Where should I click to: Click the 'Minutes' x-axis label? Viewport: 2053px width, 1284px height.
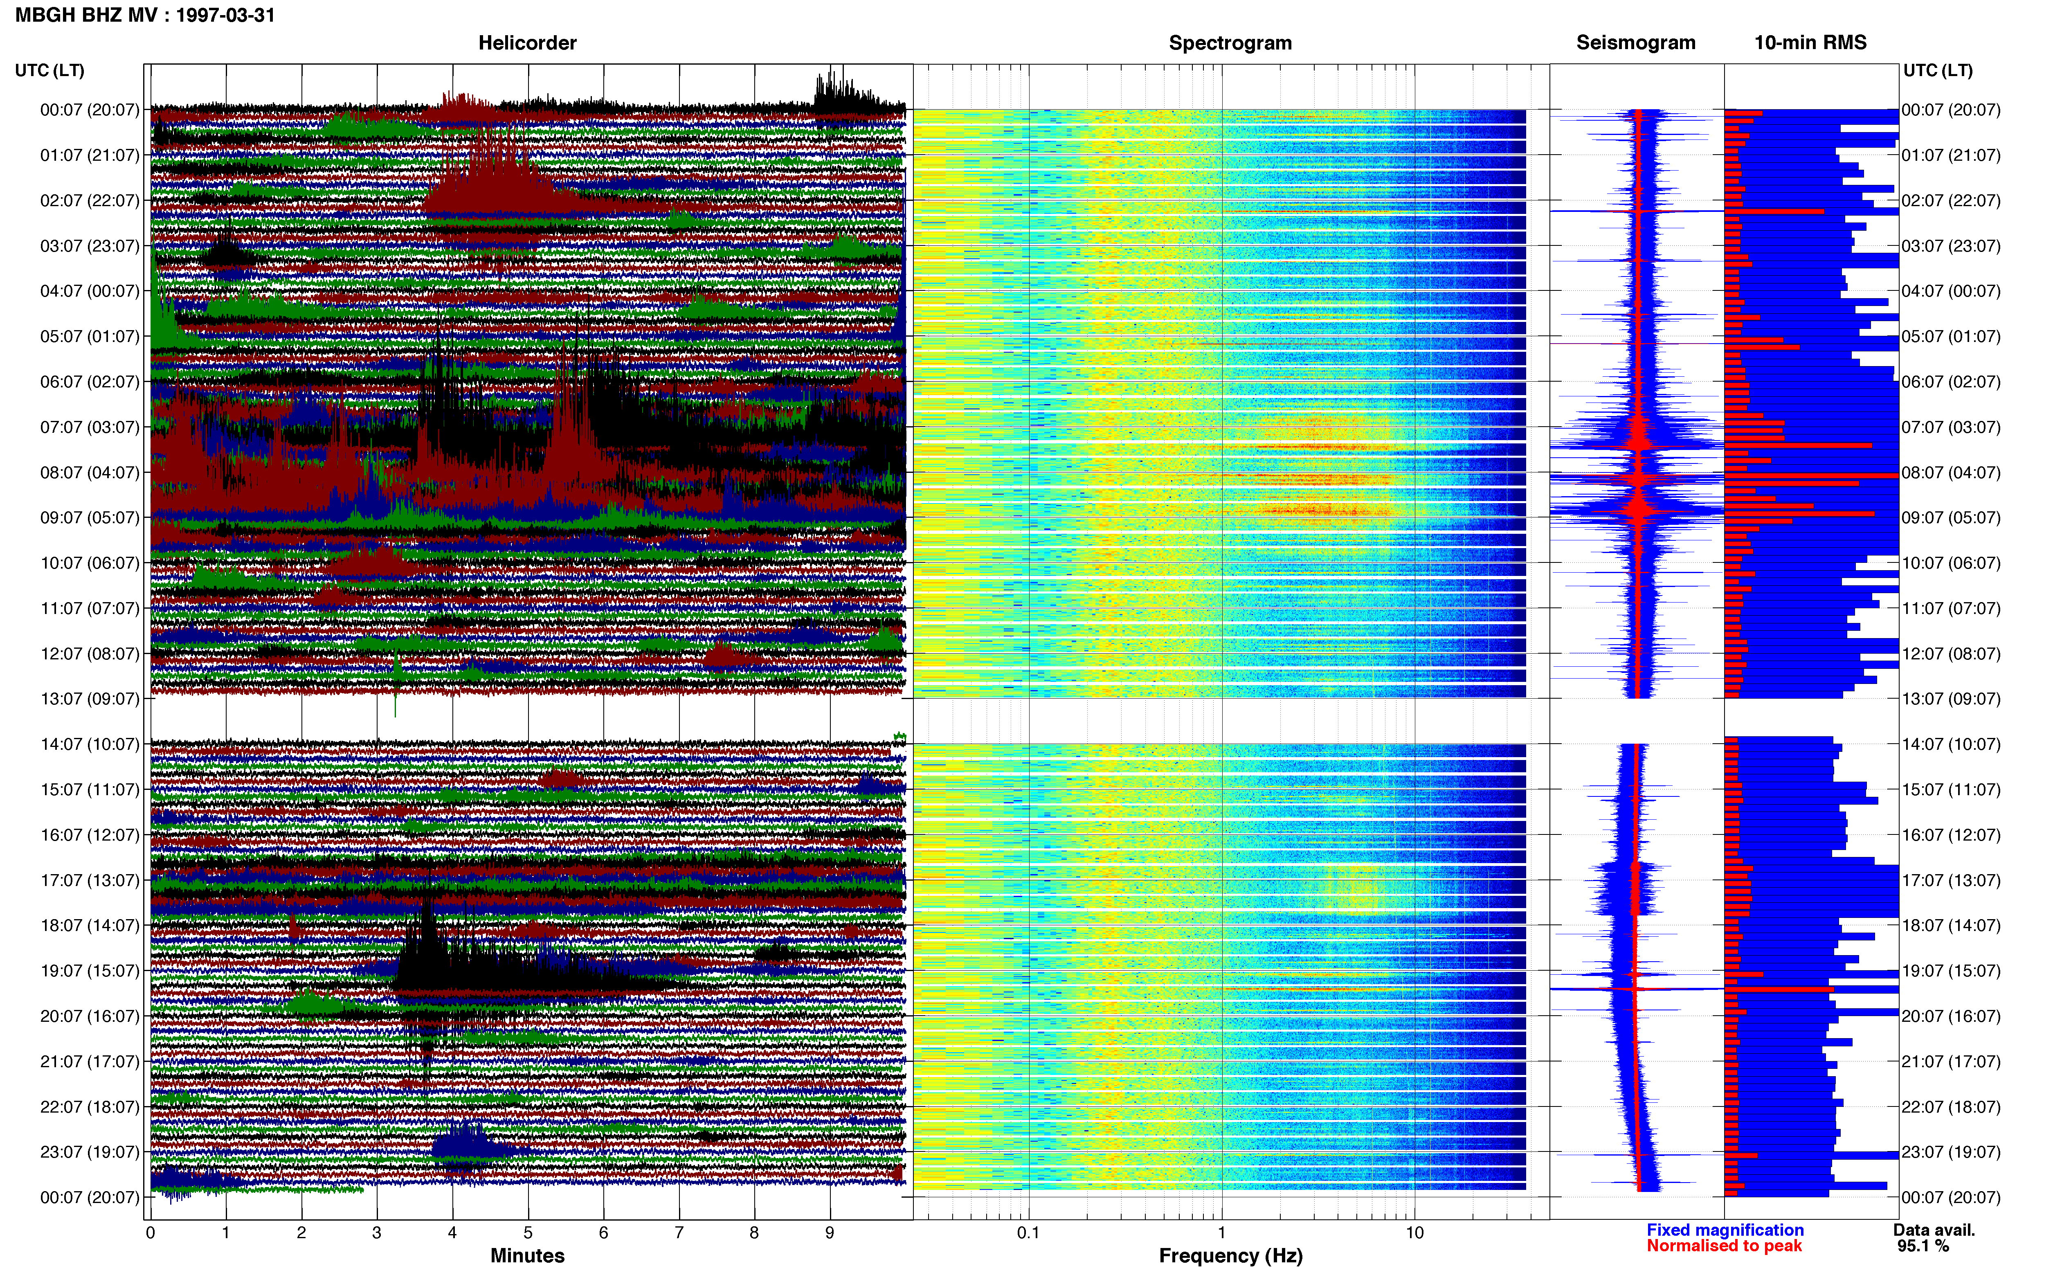click(527, 1255)
